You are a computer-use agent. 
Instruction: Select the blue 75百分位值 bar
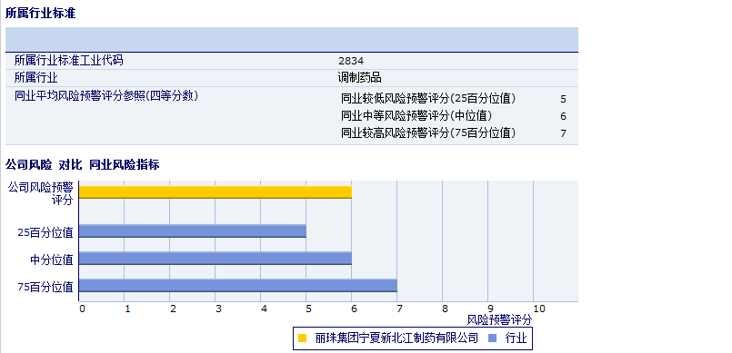pyautogui.click(x=238, y=286)
